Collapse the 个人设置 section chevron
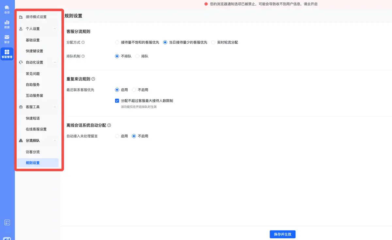The height and width of the screenshot is (240, 392). pos(55,29)
